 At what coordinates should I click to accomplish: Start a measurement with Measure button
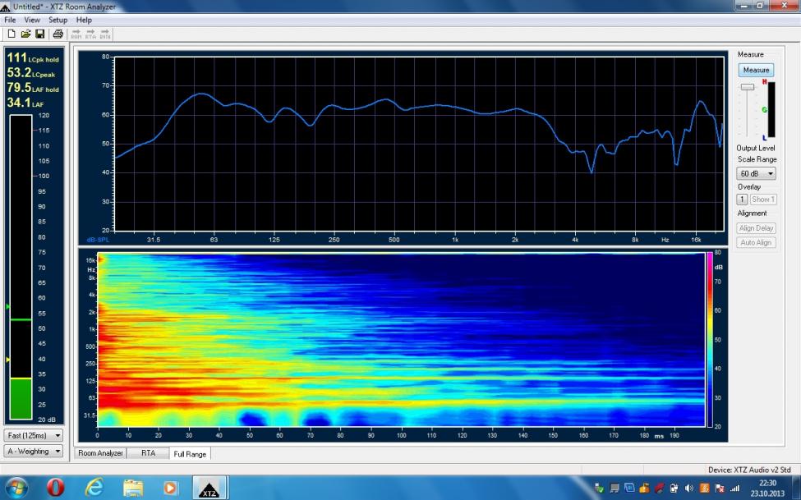756,70
